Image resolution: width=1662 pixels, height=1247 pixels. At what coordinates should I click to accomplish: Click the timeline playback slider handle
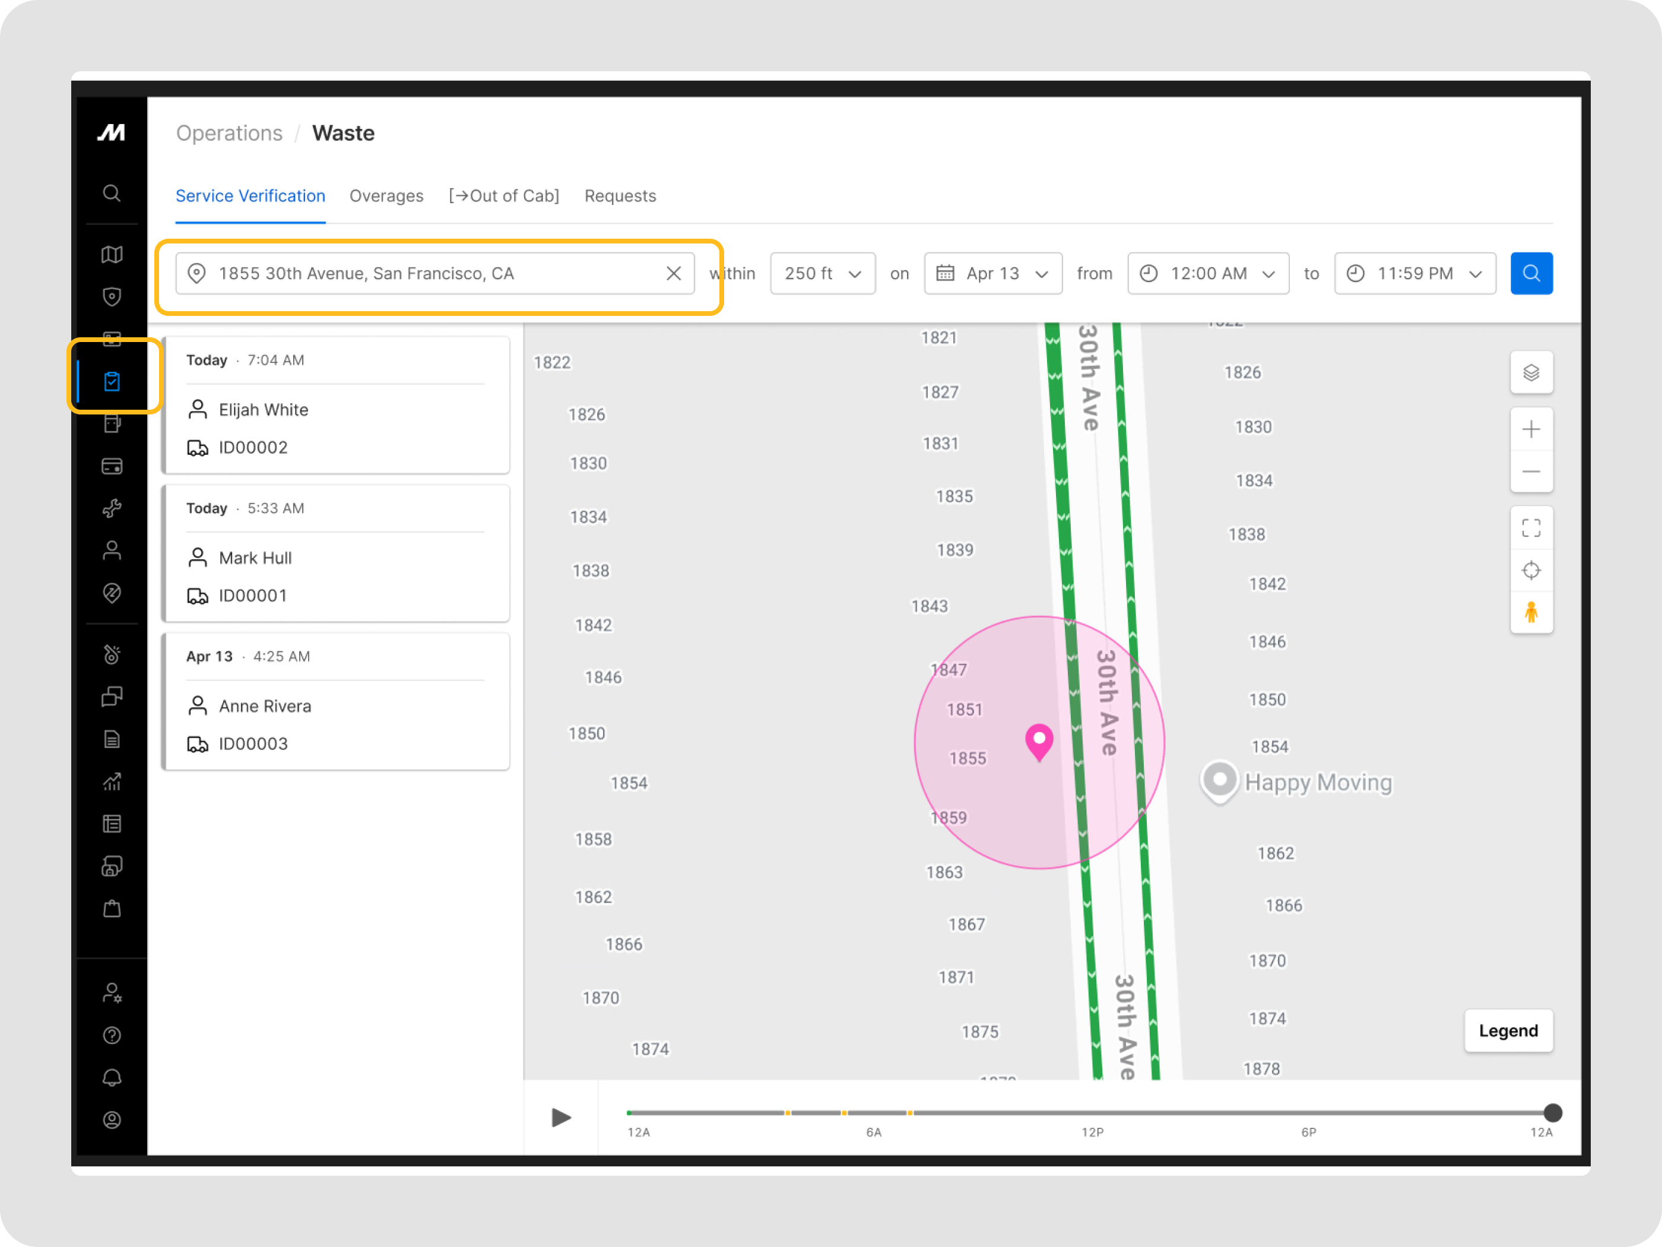pyautogui.click(x=1552, y=1112)
